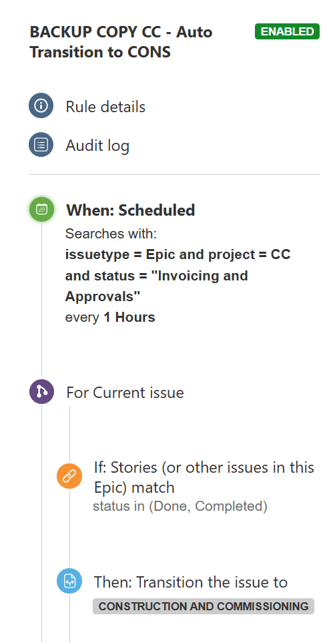Select the orange link condition icon
335x643 pixels.
point(69,476)
